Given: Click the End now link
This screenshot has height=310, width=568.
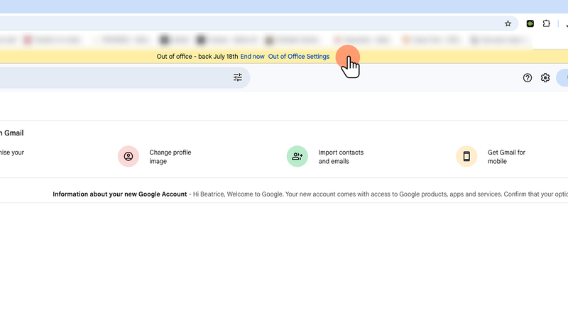Looking at the screenshot, I should pyautogui.click(x=252, y=57).
